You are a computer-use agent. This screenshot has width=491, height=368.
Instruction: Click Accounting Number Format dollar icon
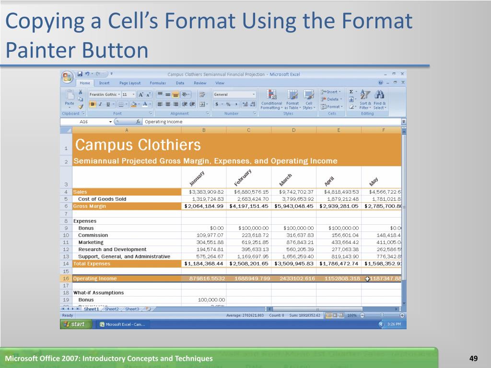click(217, 104)
